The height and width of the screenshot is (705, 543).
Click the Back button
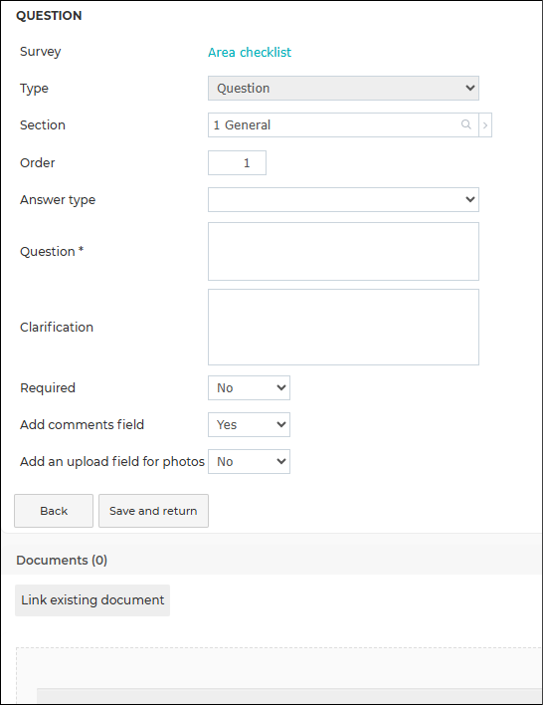[54, 511]
